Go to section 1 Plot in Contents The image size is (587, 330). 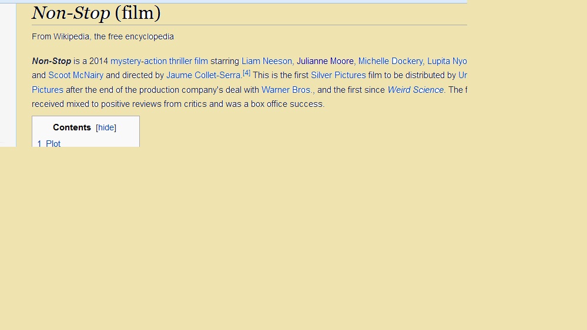pyautogui.click(x=49, y=144)
